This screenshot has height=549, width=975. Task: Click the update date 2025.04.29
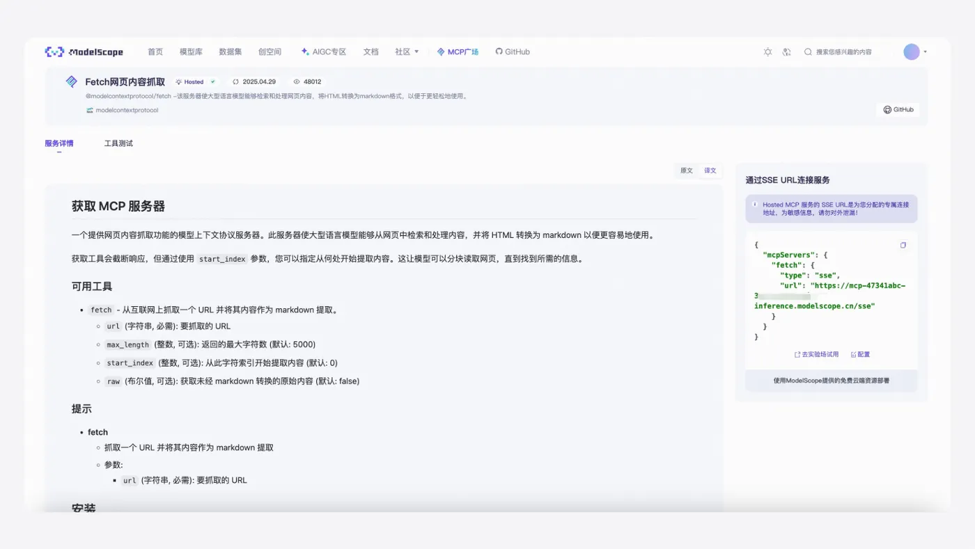click(254, 81)
